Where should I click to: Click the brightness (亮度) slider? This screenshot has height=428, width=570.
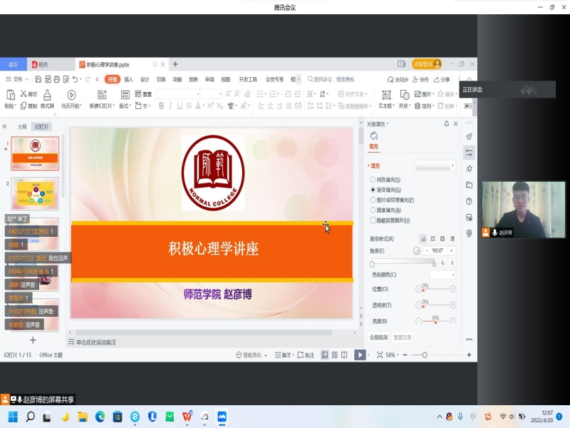[x=435, y=321]
